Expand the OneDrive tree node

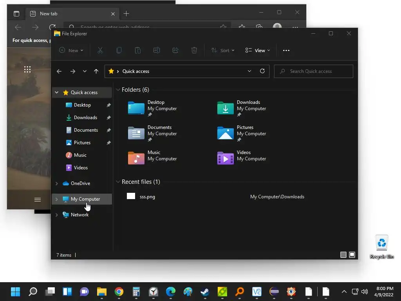57,183
